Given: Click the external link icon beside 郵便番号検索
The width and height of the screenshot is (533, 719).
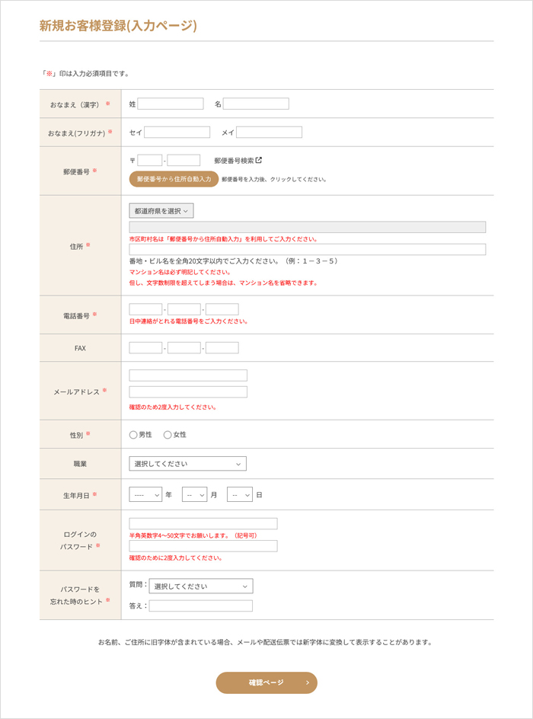Looking at the screenshot, I should click(x=259, y=161).
